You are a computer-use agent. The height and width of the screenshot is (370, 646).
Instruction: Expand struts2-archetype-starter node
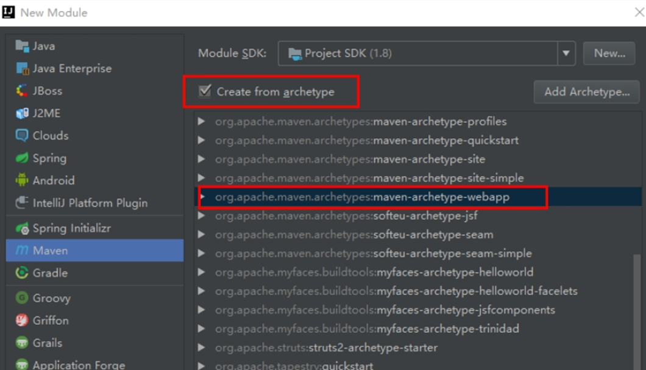[202, 347]
